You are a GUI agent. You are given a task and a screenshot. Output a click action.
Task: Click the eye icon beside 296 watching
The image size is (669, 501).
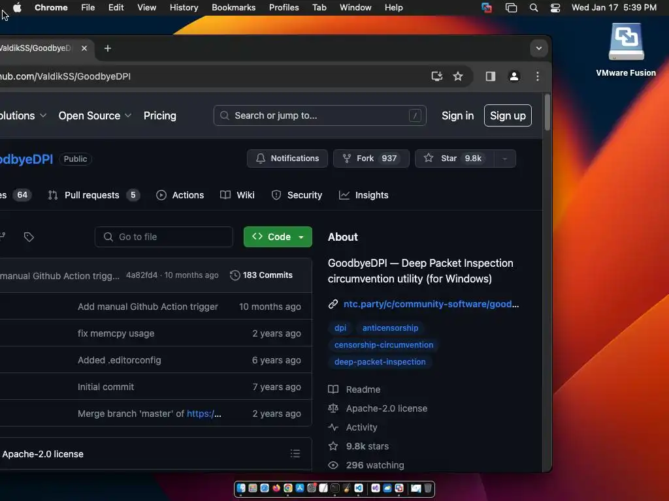tap(333, 465)
